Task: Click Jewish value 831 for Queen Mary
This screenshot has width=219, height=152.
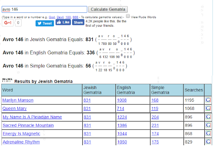Action: point(87,109)
